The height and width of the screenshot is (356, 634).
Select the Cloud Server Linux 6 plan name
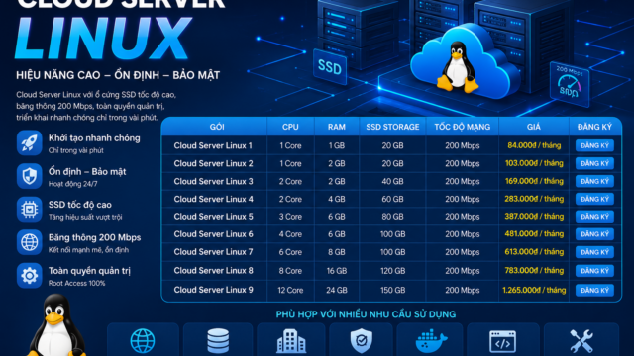click(214, 234)
